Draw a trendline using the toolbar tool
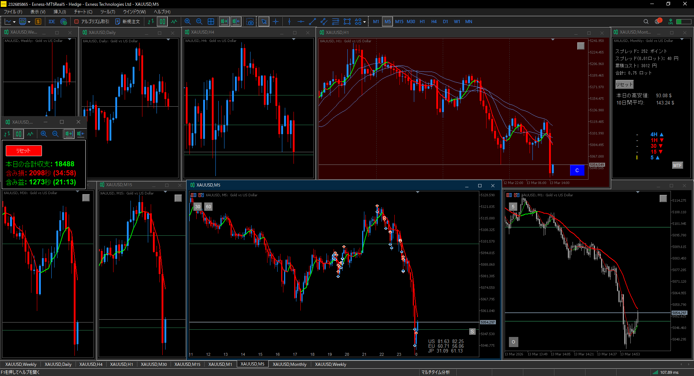The width and height of the screenshot is (694, 376). [312, 22]
